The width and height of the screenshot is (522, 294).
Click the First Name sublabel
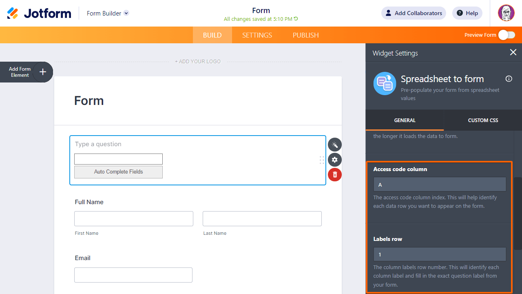86,233
